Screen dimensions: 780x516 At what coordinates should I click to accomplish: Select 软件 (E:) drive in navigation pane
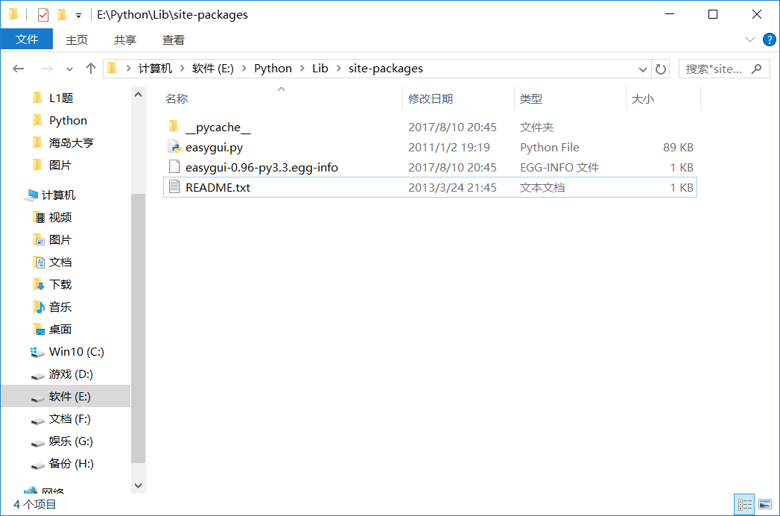pos(70,396)
